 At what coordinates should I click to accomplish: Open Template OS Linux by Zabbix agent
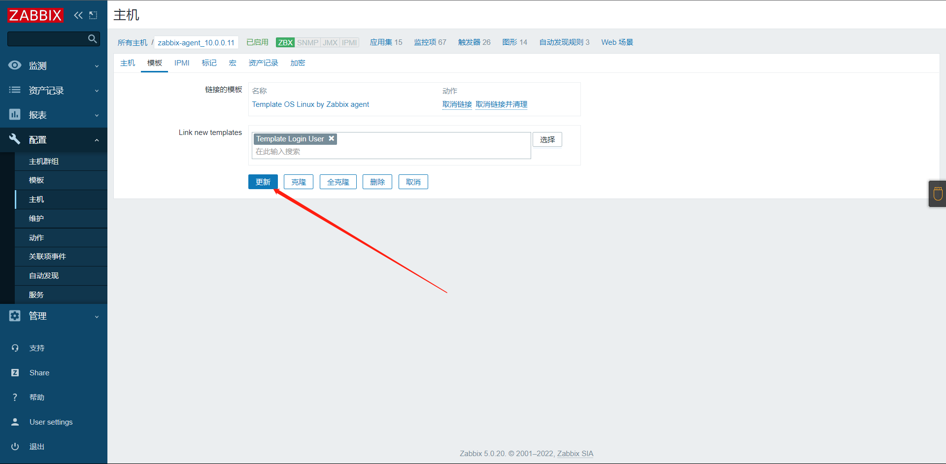click(310, 104)
